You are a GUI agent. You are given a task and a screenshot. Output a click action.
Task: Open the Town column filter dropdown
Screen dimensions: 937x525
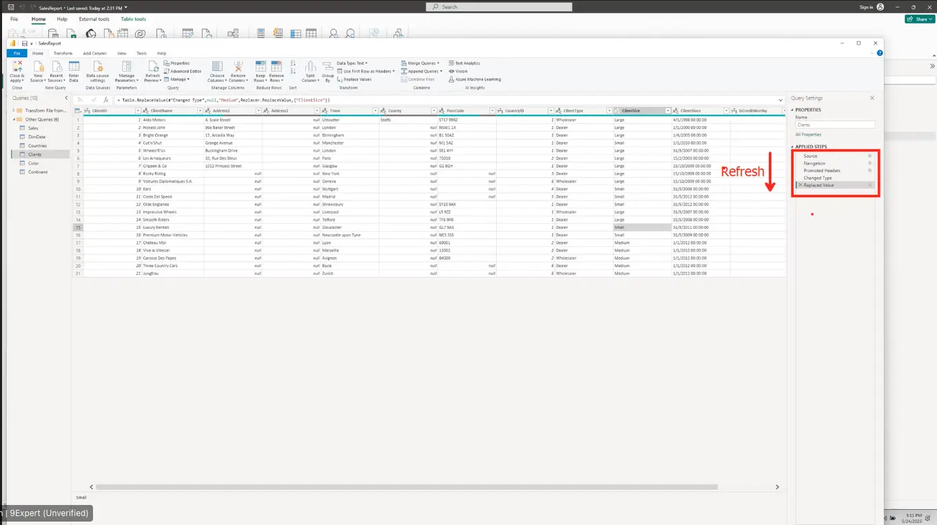click(x=375, y=111)
